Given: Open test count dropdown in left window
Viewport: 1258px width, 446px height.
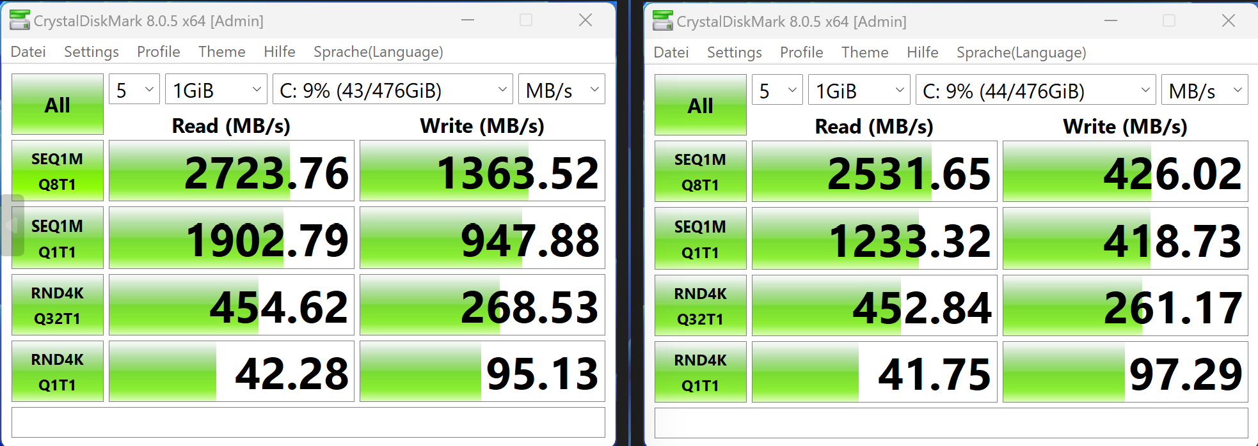Looking at the screenshot, I should click(134, 89).
